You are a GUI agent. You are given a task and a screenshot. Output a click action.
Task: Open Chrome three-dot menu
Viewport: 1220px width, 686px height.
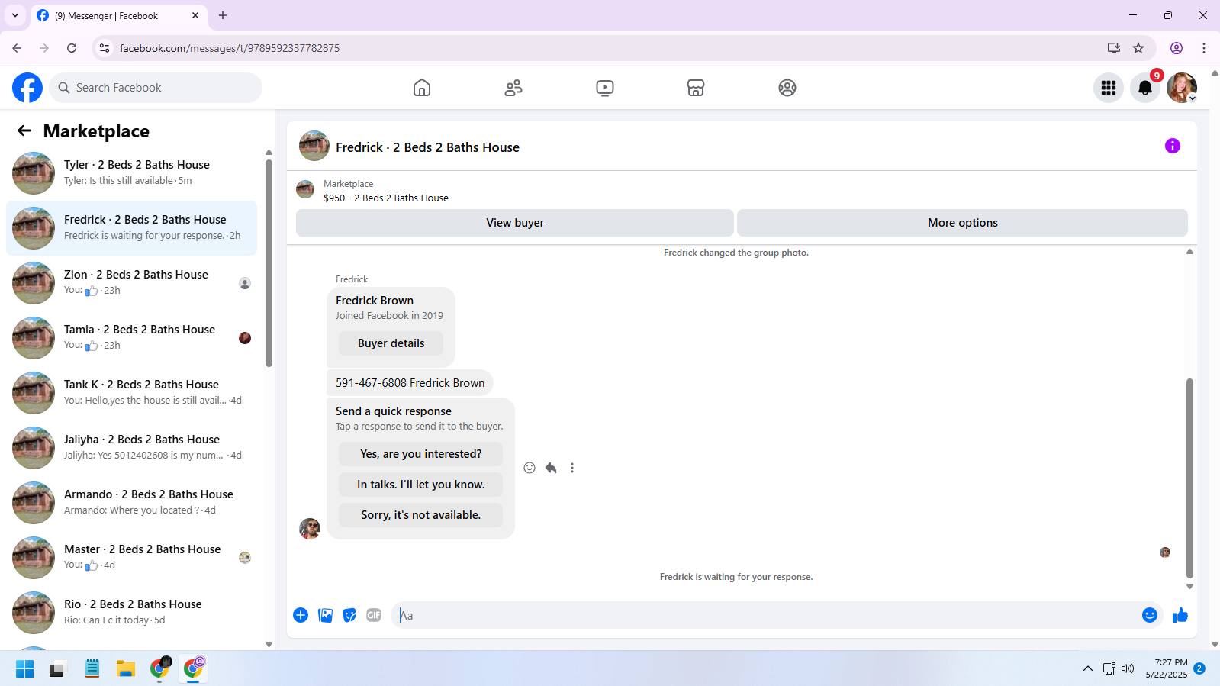(x=1204, y=48)
